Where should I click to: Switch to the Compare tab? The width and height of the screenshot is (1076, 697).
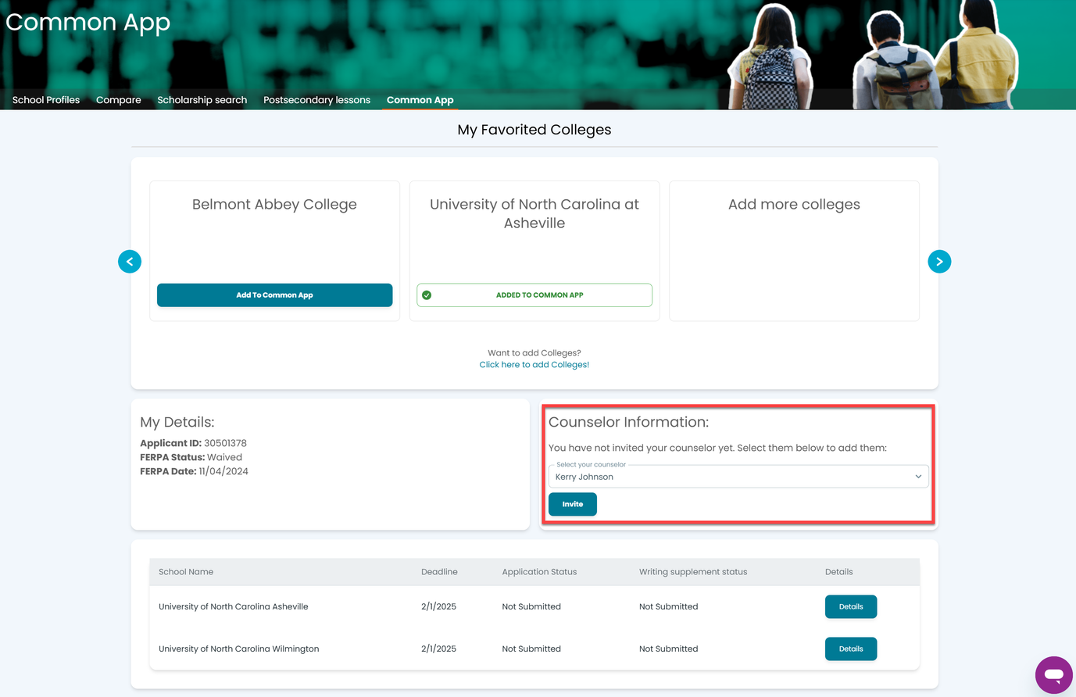[119, 100]
